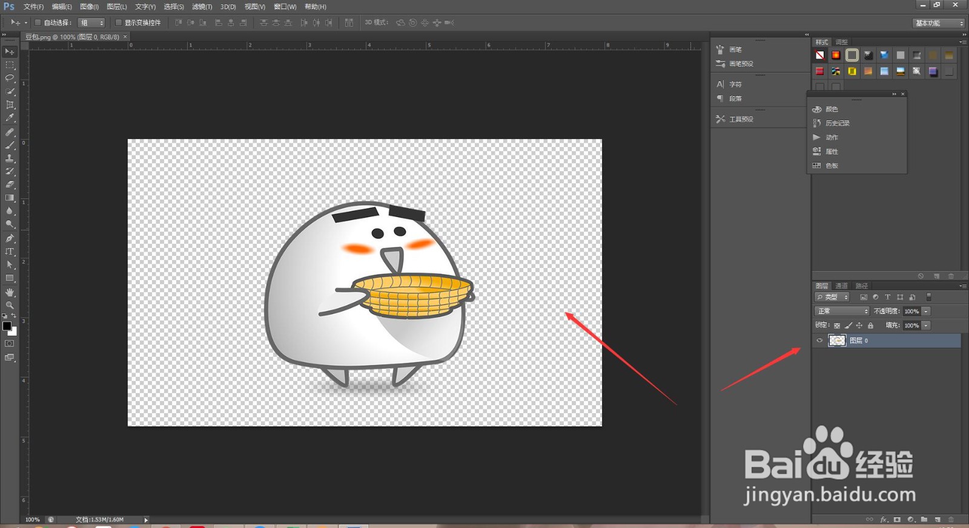Select the Spot Healing Brush tool
The height and width of the screenshot is (528, 969).
[x=10, y=132]
